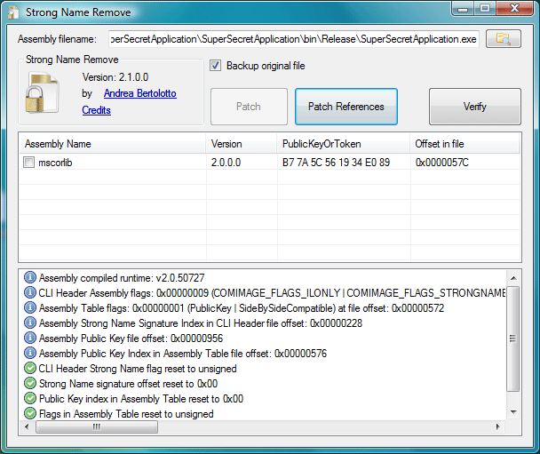Viewport: 540px width, 454px height.
Task: Click info icon beside 'CLI Header Assembly flags'
Action: click(x=30, y=292)
